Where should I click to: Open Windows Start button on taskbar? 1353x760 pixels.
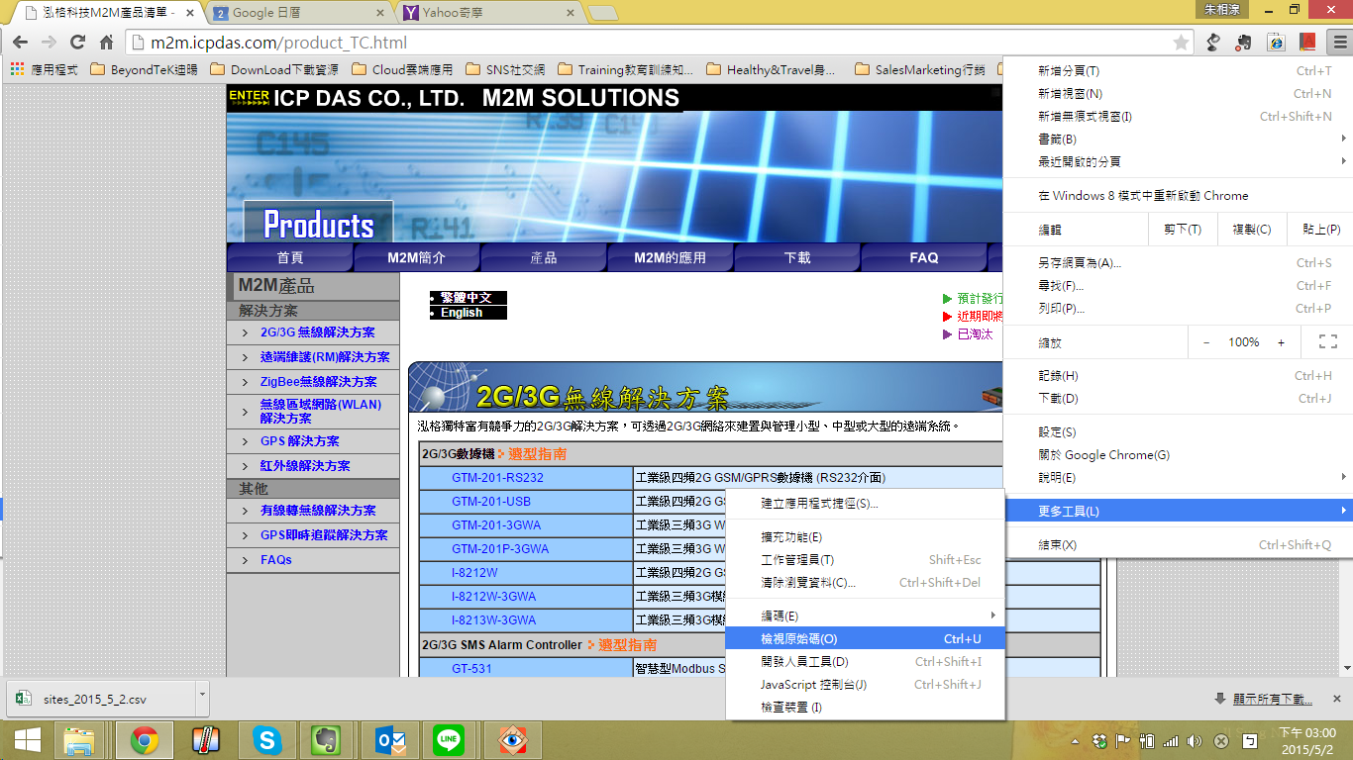(x=28, y=739)
